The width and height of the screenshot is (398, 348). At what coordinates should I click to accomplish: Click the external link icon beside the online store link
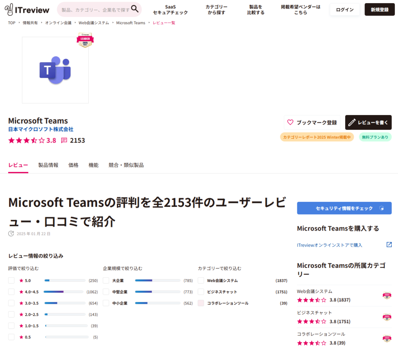tap(389, 245)
